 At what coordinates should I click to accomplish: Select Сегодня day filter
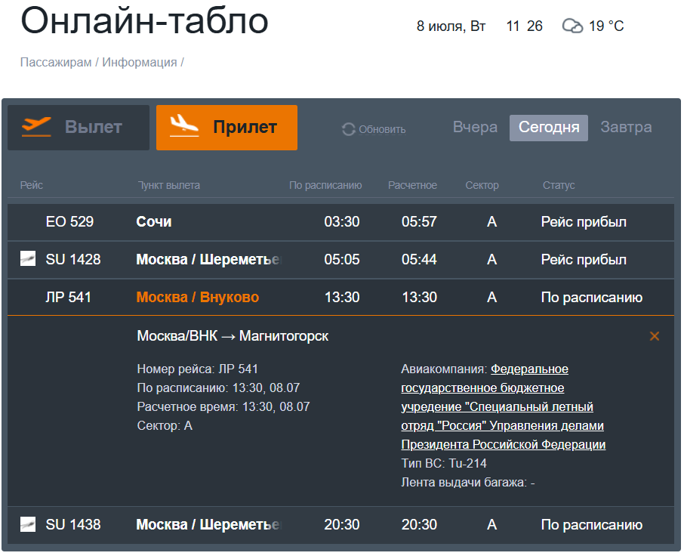click(x=549, y=128)
